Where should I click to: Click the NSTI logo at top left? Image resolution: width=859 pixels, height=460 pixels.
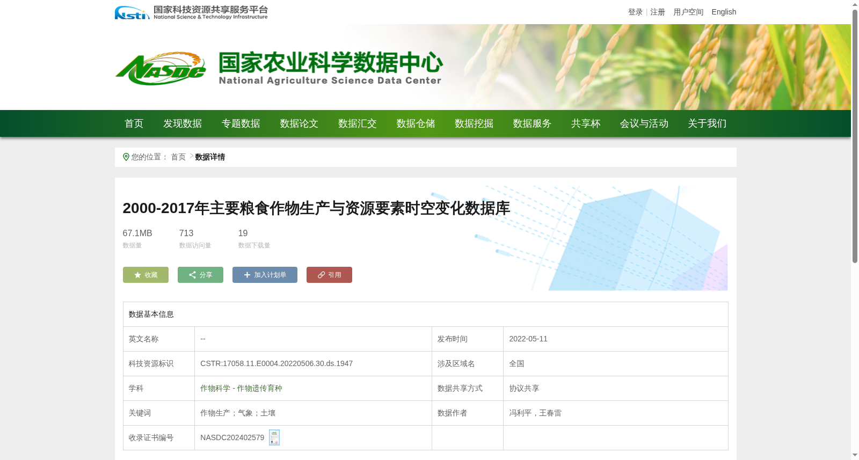pos(191,12)
